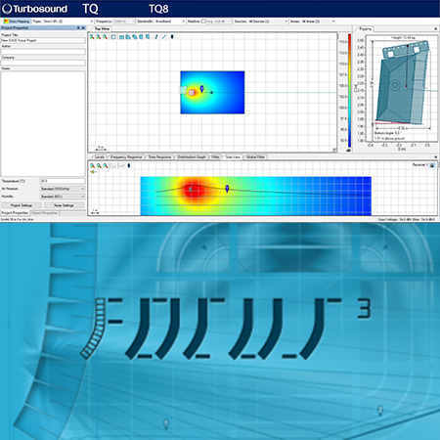Click third zoom icon in Top View toolbar
Viewport: 440px width, 440px height.
[x=105, y=37]
